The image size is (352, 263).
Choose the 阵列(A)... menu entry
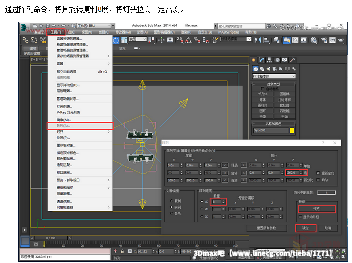(80, 126)
